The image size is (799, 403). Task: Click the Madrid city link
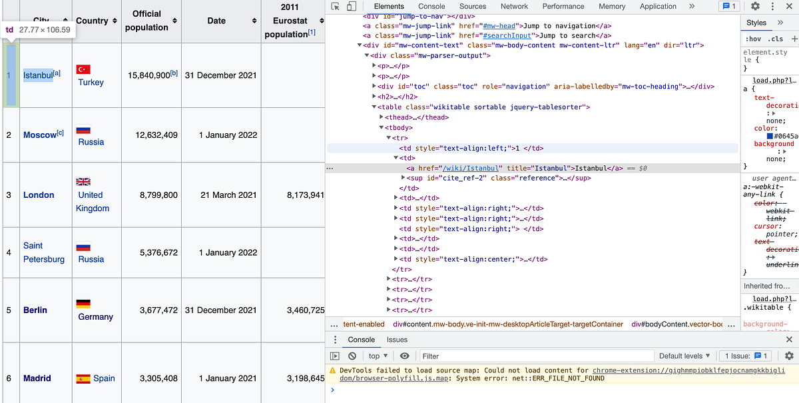pos(39,378)
